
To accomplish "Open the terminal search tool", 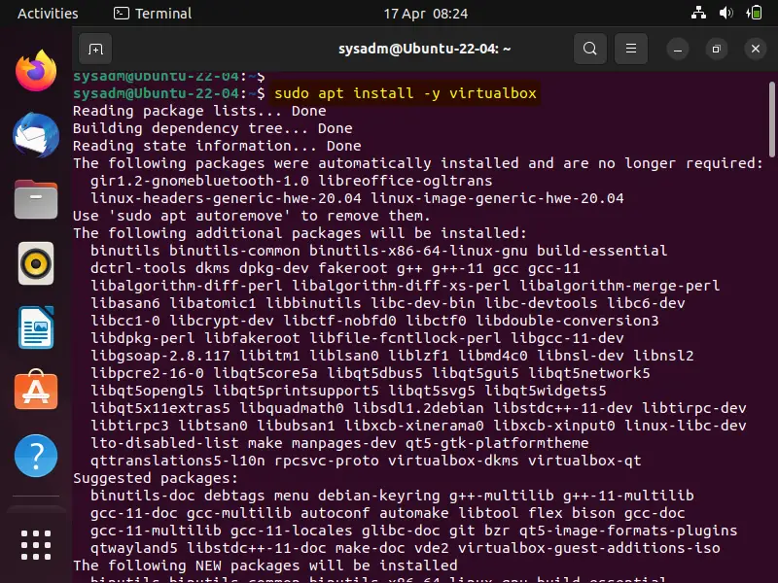I will (x=590, y=50).
